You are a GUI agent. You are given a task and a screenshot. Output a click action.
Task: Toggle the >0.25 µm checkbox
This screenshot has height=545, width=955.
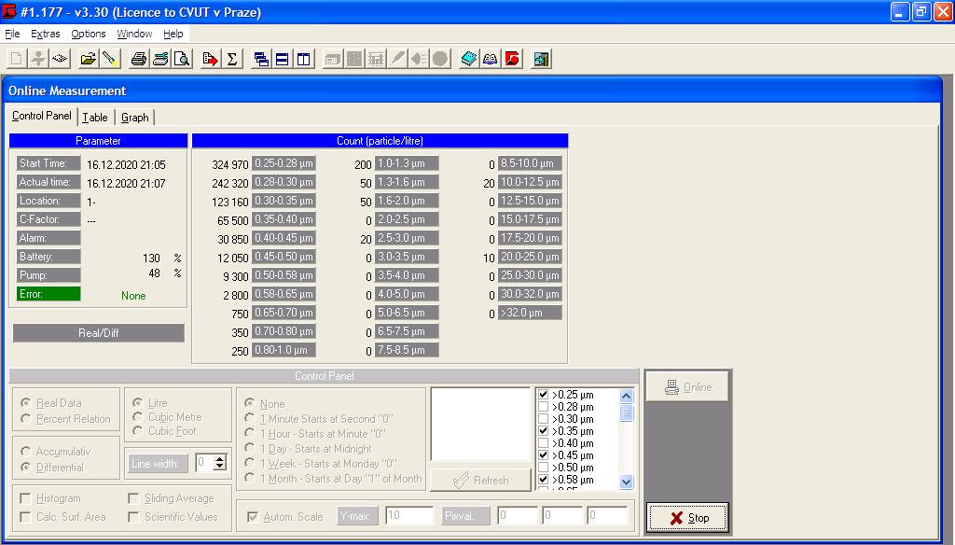(x=544, y=395)
